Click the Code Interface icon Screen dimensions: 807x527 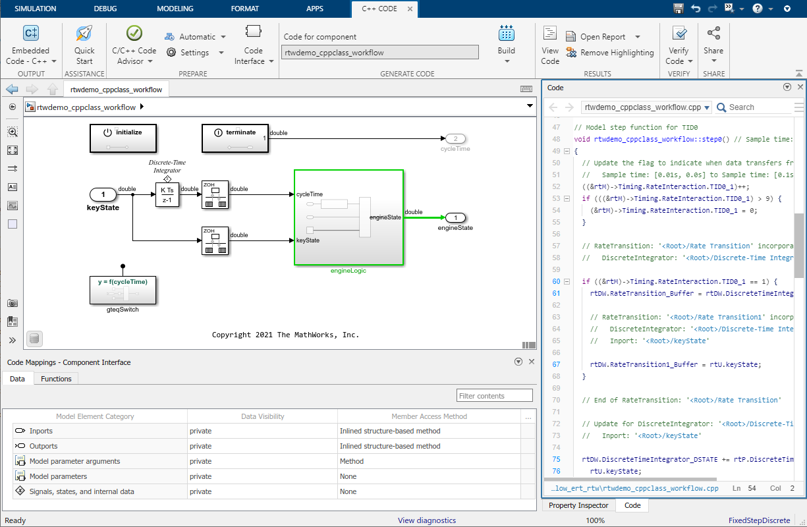point(253,33)
